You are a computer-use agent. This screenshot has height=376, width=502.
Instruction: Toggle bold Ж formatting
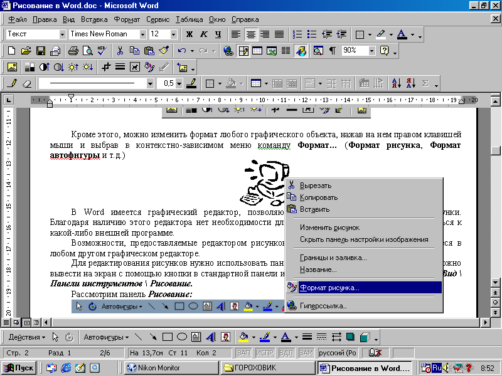point(190,34)
